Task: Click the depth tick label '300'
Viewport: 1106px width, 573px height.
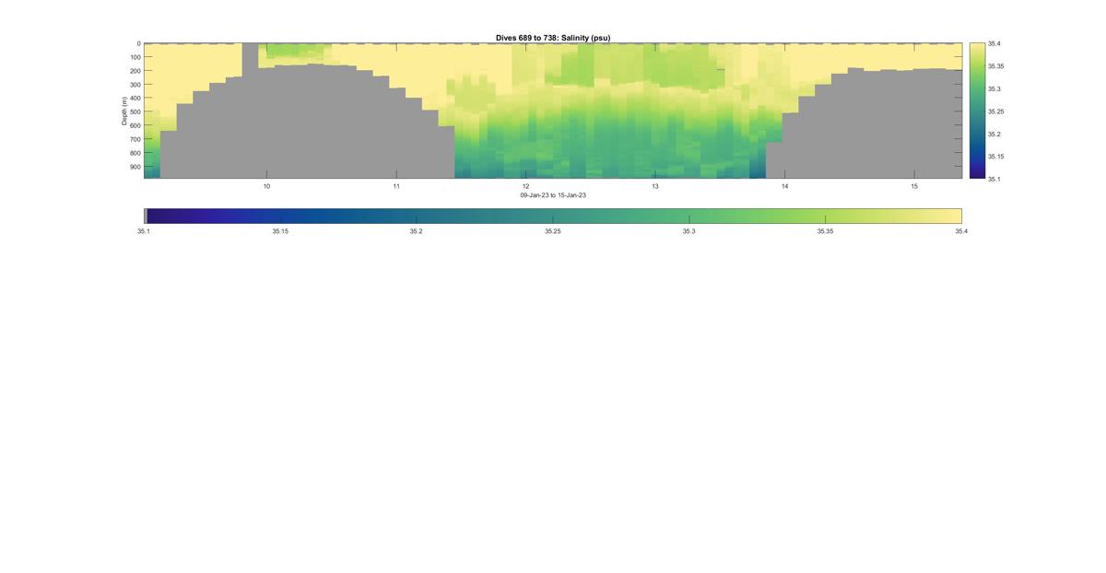Action: click(135, 85)
